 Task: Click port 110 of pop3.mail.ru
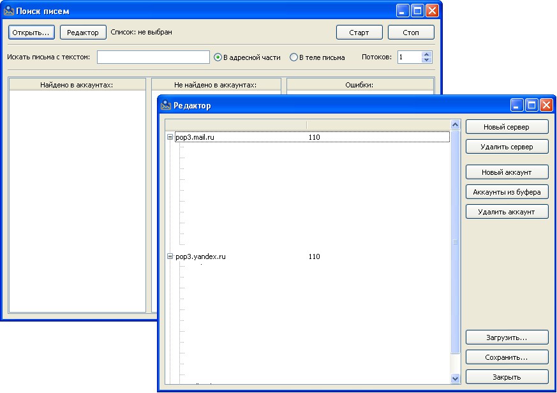[x=315, y=137]
